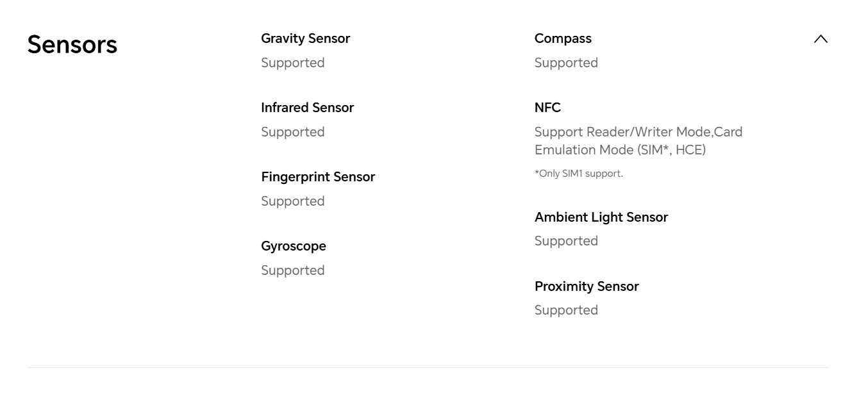
Task: Click the Gyroscope label
Action: click(x=294, y=246)
